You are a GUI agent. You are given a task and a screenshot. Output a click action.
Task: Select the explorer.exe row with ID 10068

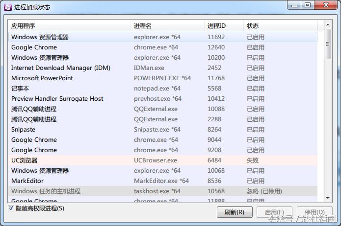[163, 171]
